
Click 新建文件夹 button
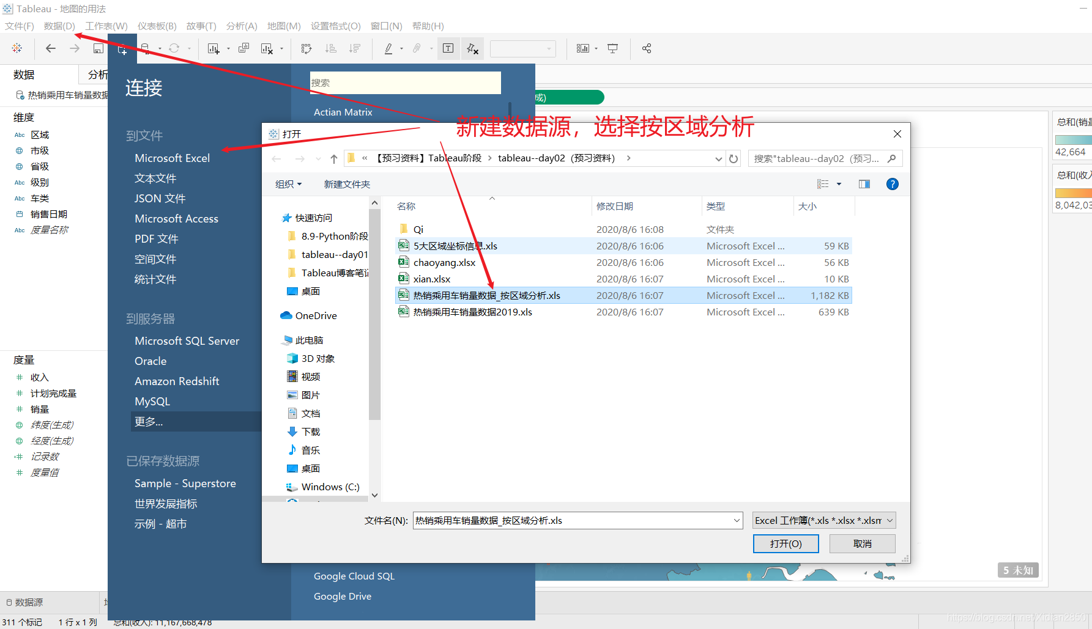347,184
